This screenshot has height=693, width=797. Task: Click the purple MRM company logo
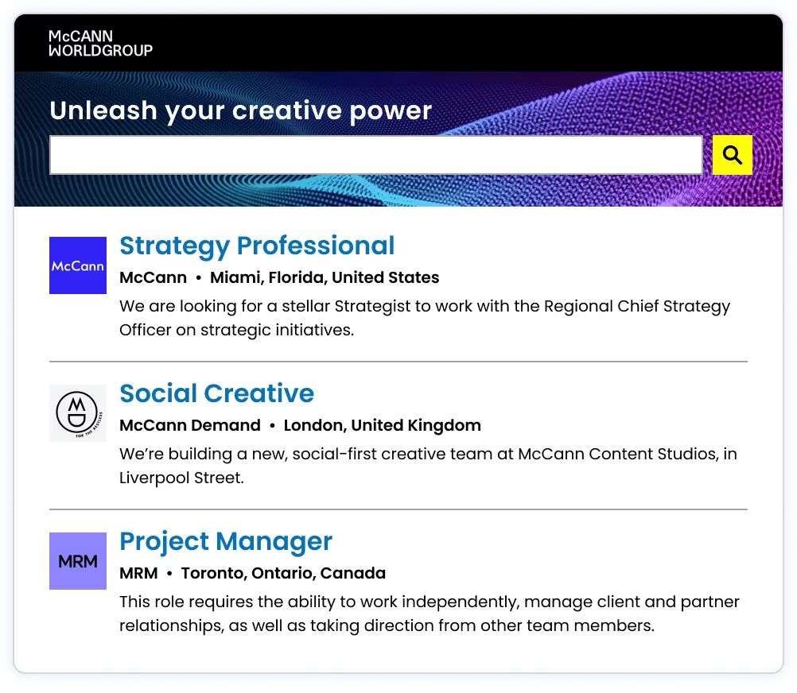pyautogui.click(x=78, y=561)
